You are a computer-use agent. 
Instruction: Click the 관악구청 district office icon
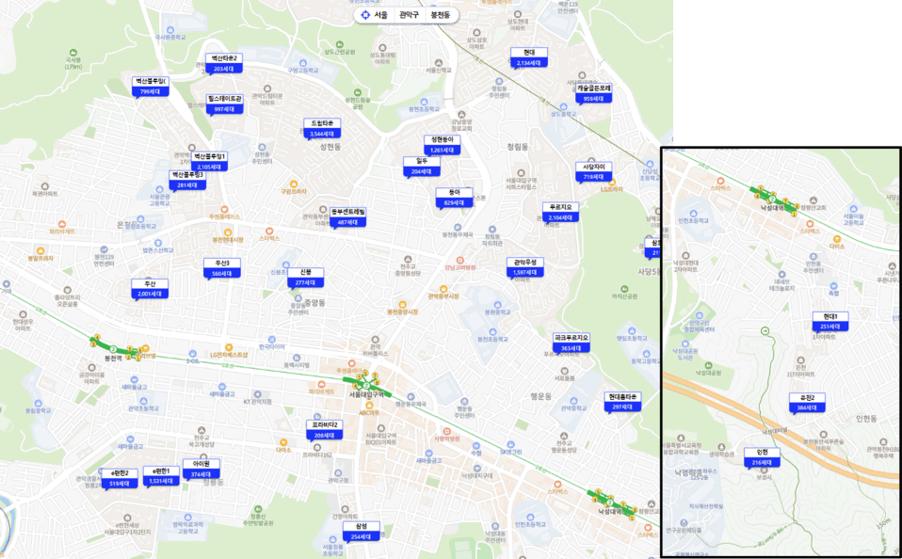coord(338,472)
